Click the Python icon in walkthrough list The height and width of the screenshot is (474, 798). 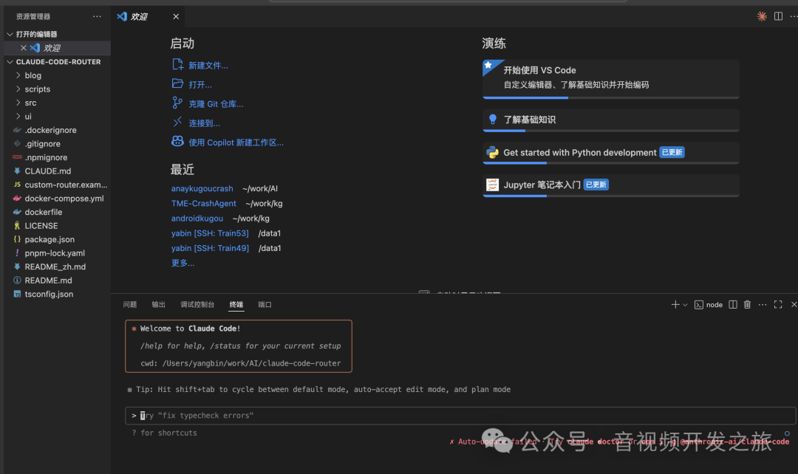coord(492,152)
